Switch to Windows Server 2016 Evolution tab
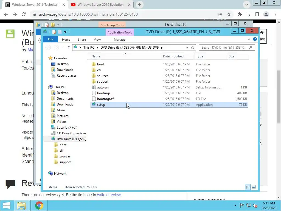 (100, 5)
